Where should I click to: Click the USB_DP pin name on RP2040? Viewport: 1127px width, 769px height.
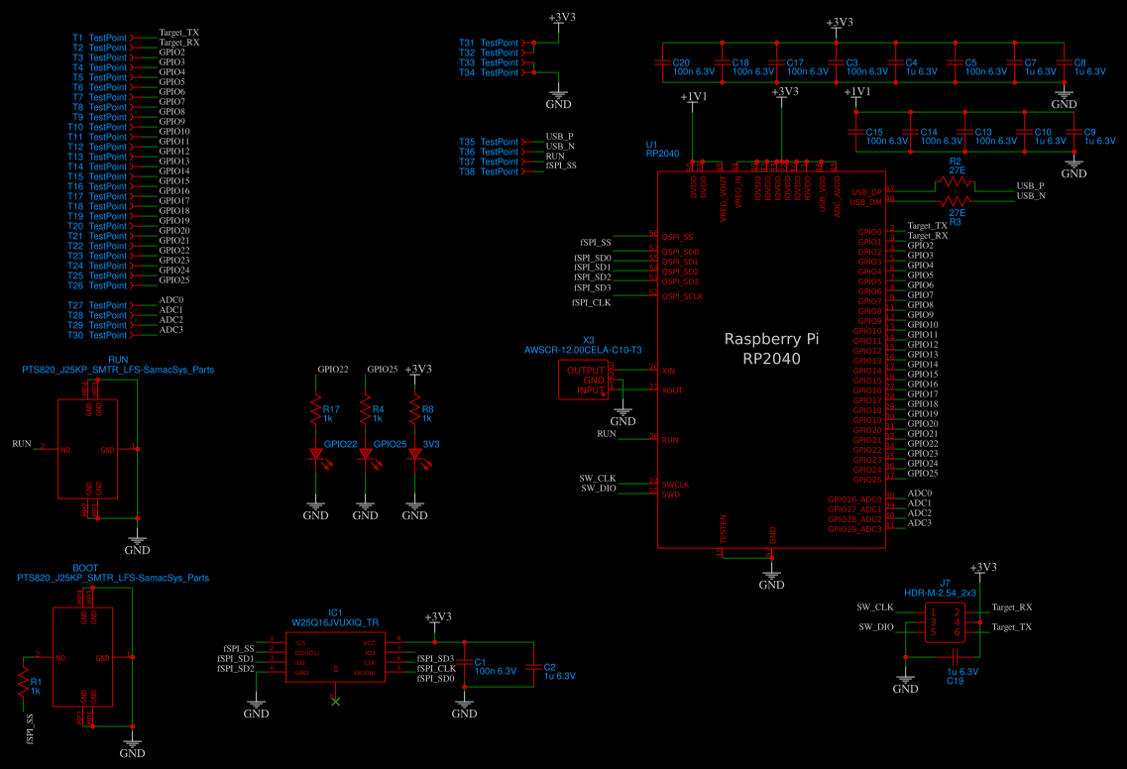(x=866, y=192)
